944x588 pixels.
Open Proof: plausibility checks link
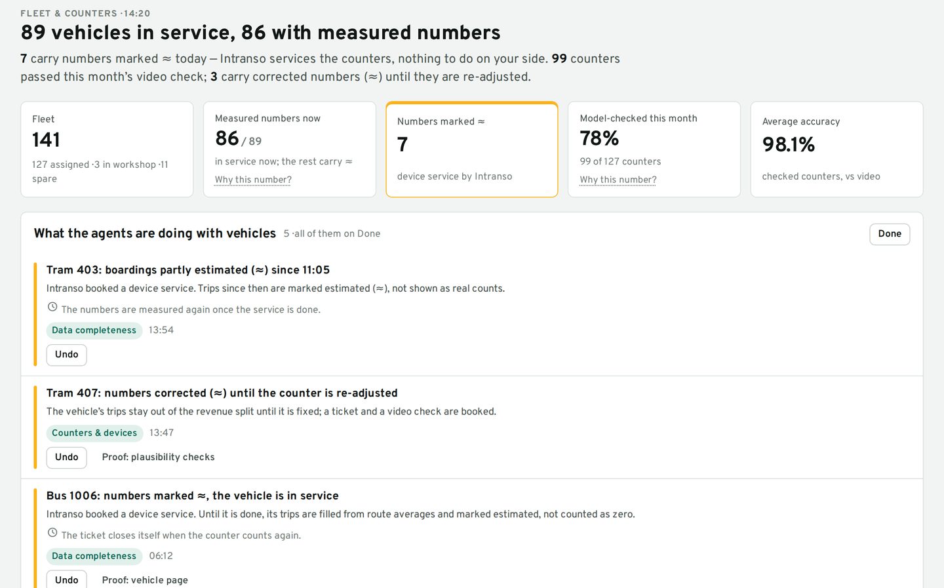tap(159, 458)
